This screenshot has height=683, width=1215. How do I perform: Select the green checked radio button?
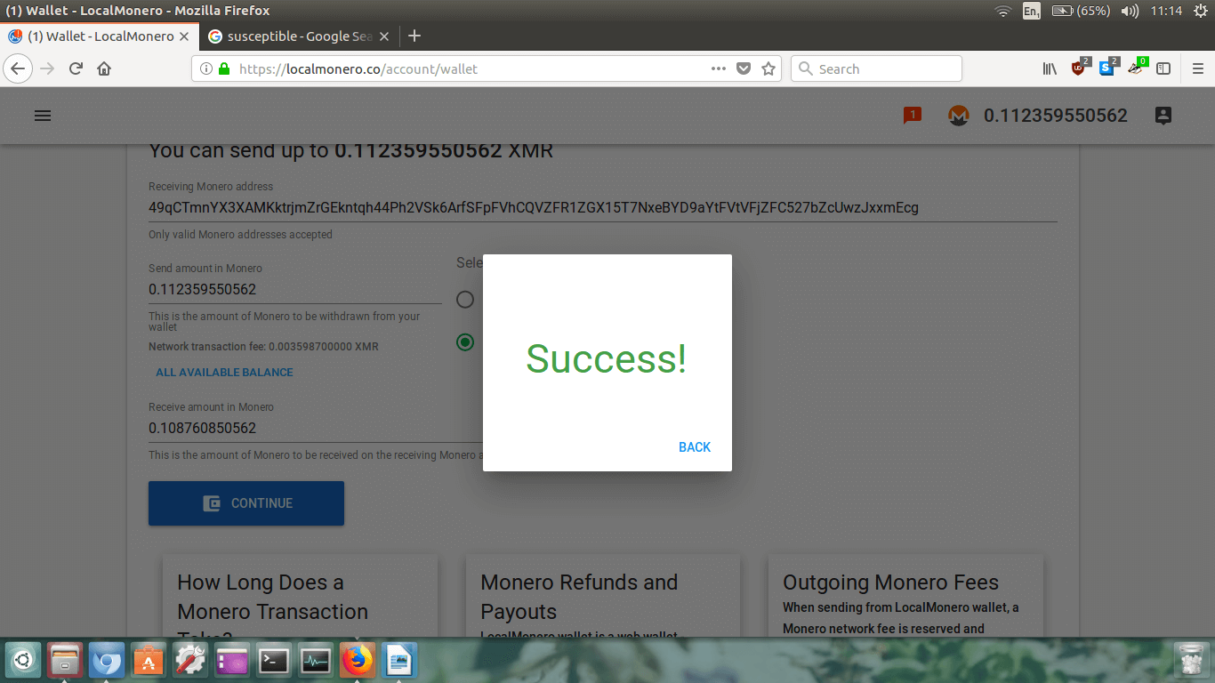pyautogui.click(x=465, y=341)
